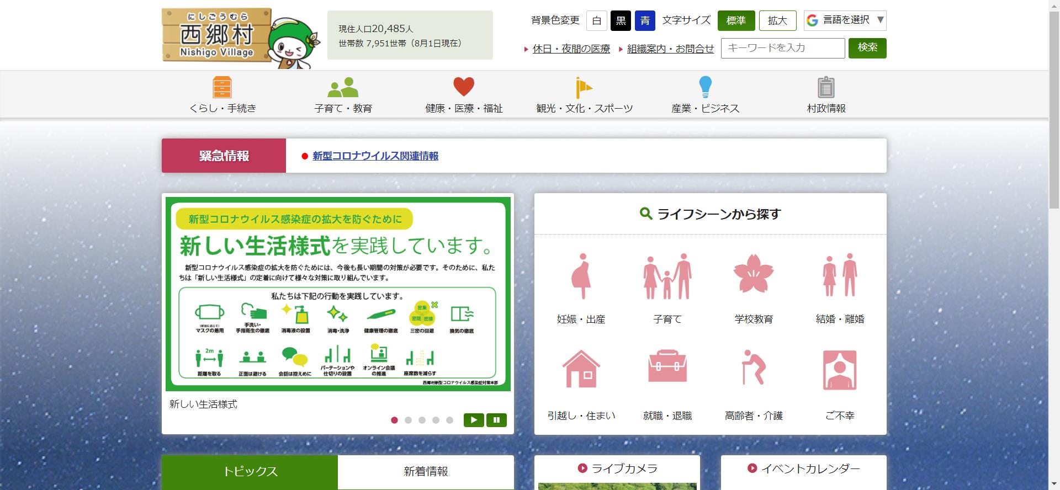Go to second slide dot
The width and height of the screenshot is (1060, 490).
(x=408, y=420)
